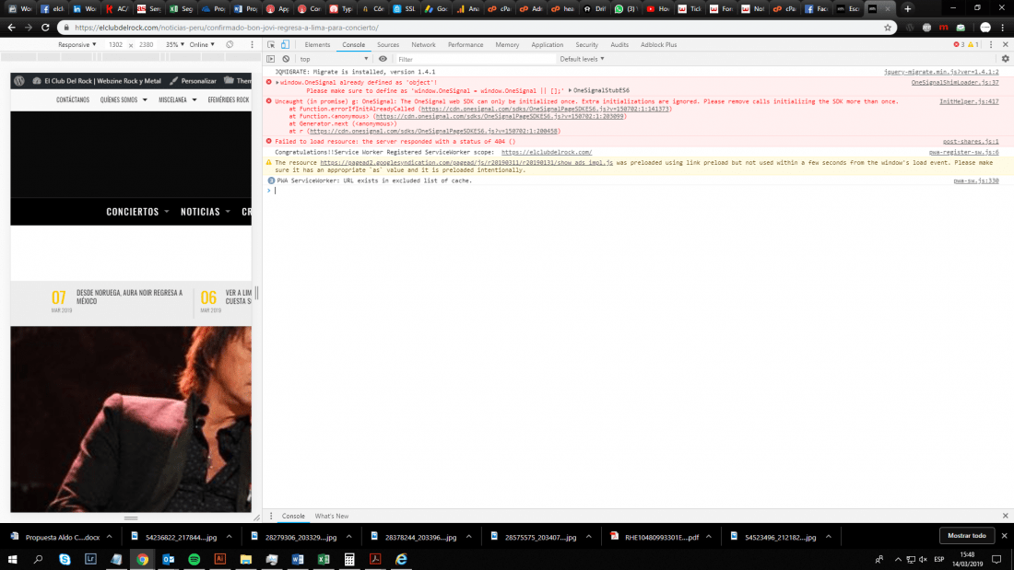Screen dimensions: 1014x570
Task: Open Windows Start menu
Action: pos(12,559)
